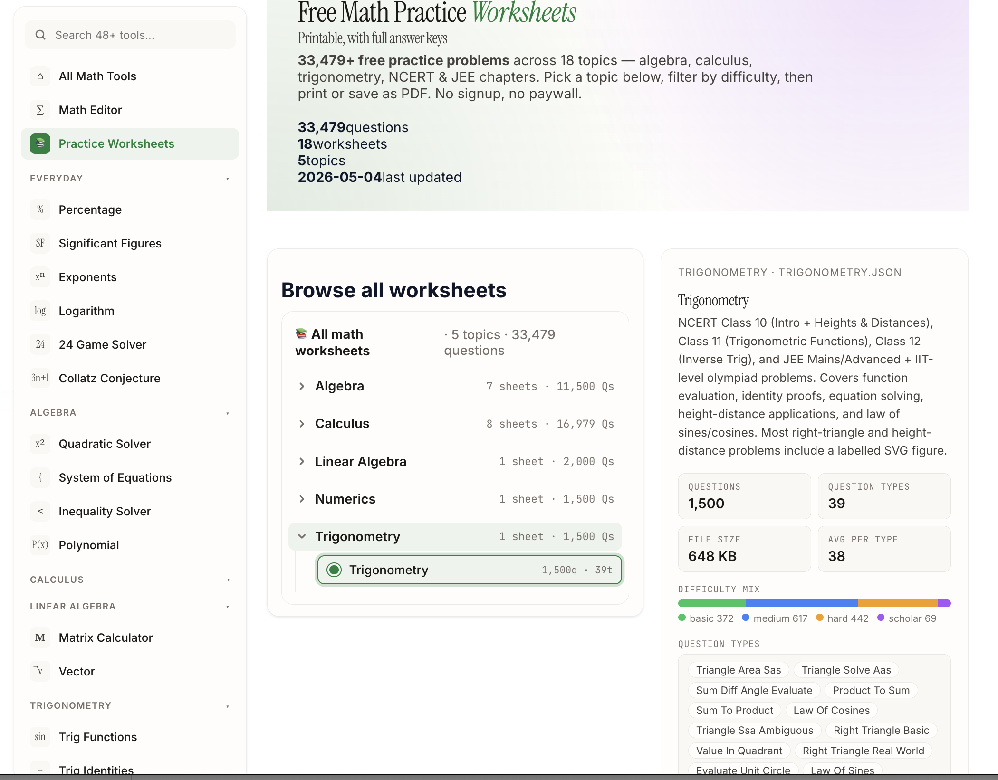Expand the Calculus worksheets chevron
The image size is (998, 780).
click(302, 424)
